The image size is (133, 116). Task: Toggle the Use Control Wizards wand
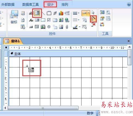pyautogui.click(x=93, y=19)
